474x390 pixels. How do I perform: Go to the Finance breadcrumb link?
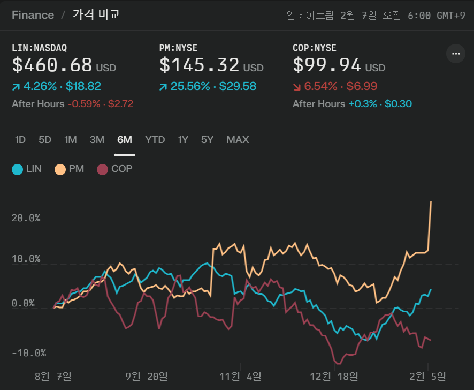point(33,15)
